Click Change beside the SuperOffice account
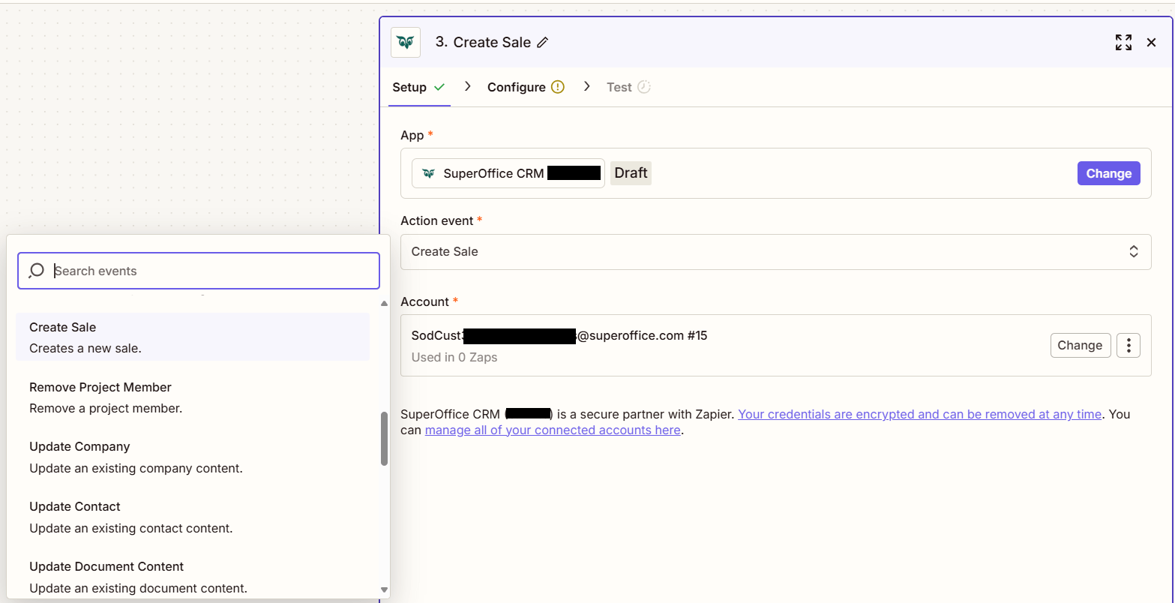Screen dimensions: 1175x603 (x=1080, y=345)
